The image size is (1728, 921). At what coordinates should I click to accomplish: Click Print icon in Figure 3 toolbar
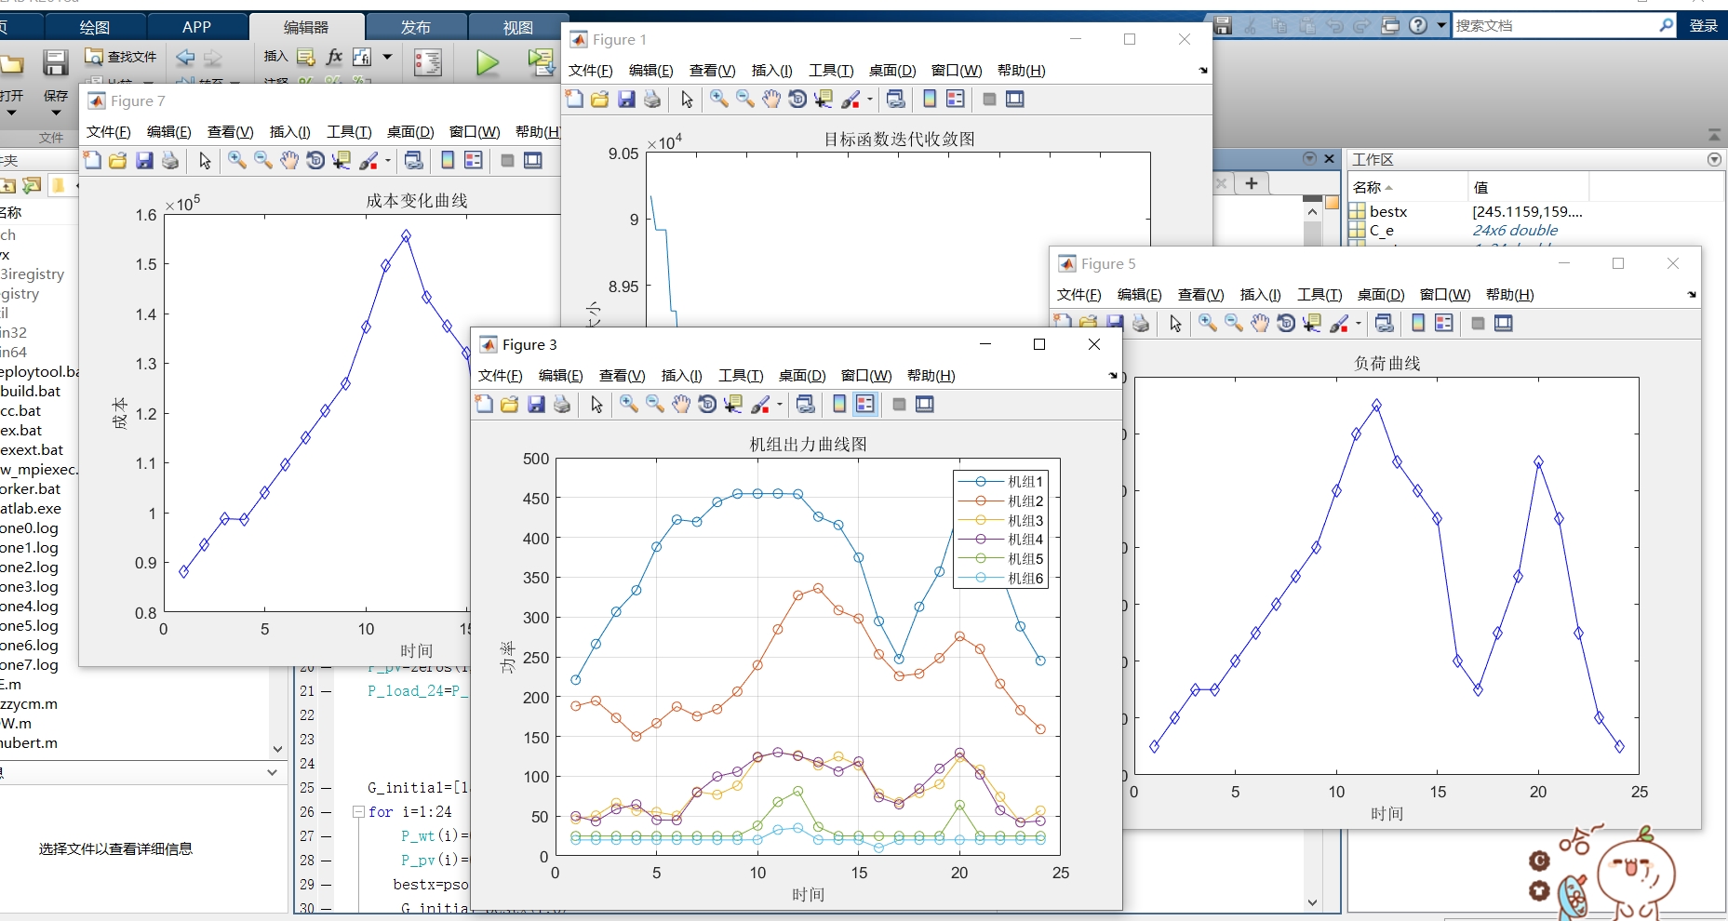click(562, 404)
